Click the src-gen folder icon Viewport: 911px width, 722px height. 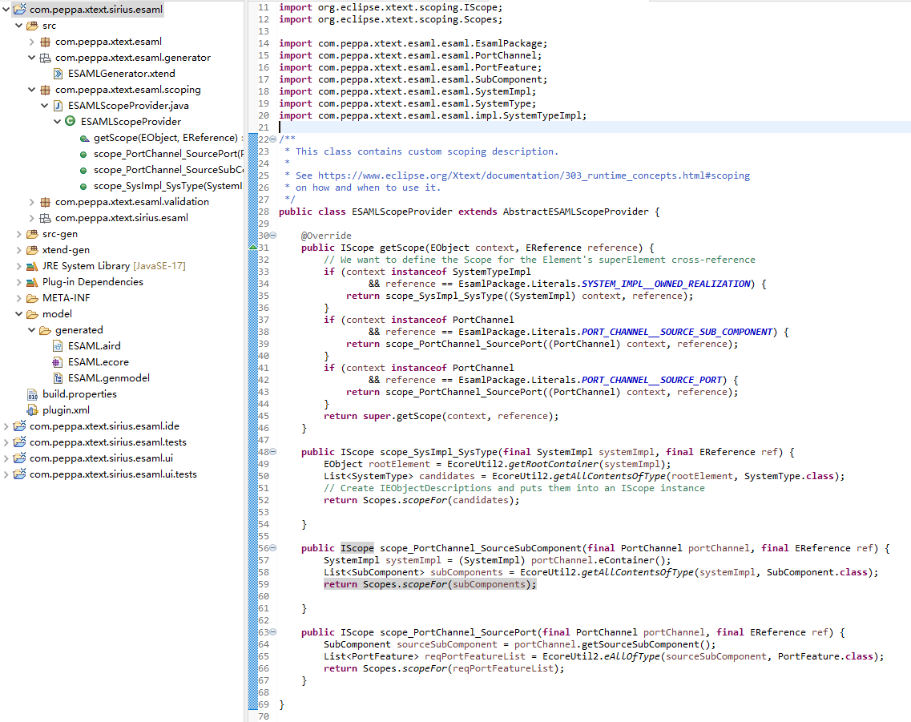[33, 234]
